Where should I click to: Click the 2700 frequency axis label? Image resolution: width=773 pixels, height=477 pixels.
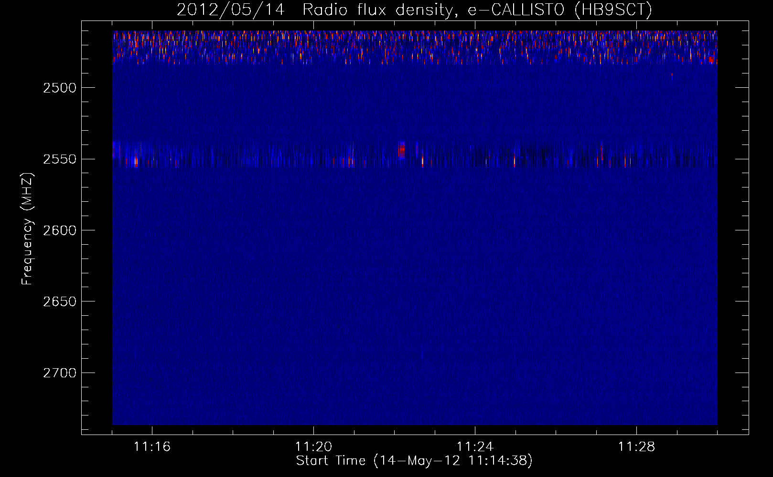pyautogui.click(x=60, y=373)
